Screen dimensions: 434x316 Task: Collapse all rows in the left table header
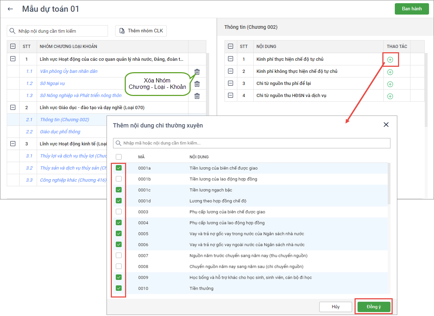coord(13,46)
